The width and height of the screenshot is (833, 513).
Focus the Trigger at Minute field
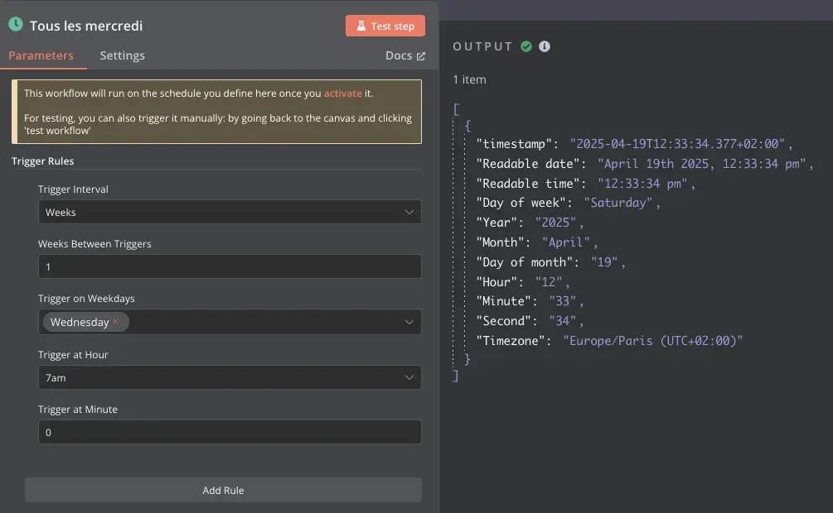click(230, 433)
